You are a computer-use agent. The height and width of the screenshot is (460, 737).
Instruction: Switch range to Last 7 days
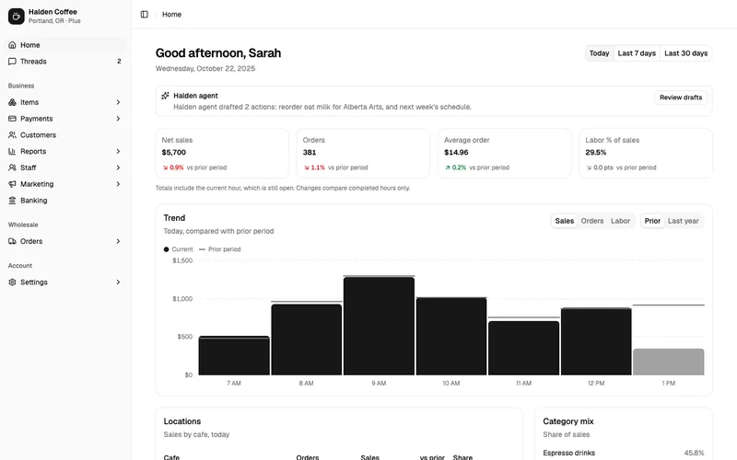(637, 53)
